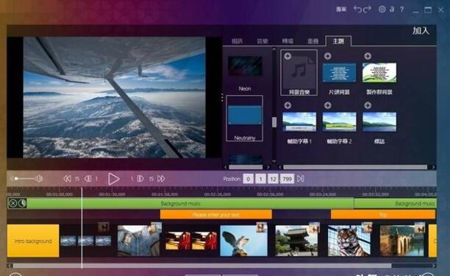This screenshot has width=450, height=276.
Task: Toggle the clock icon on music track
Action: tap(22, 203)
